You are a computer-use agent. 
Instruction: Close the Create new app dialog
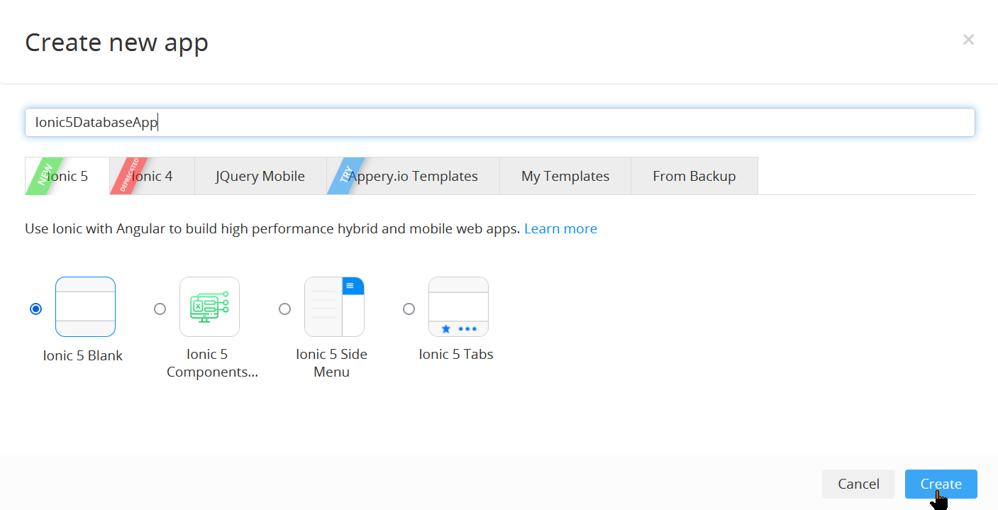[x=968, y=40]
